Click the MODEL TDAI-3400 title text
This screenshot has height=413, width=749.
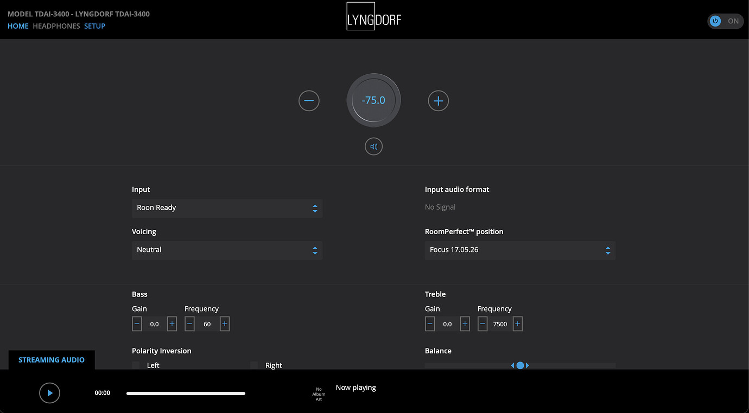click(79, 14)
